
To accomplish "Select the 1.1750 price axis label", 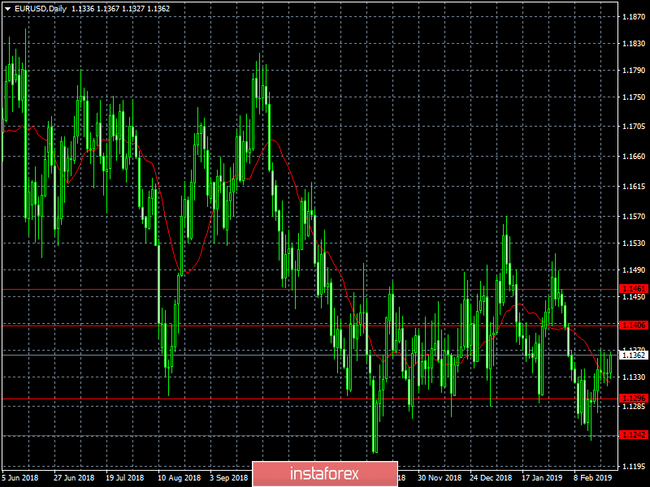I will point(634,97).
